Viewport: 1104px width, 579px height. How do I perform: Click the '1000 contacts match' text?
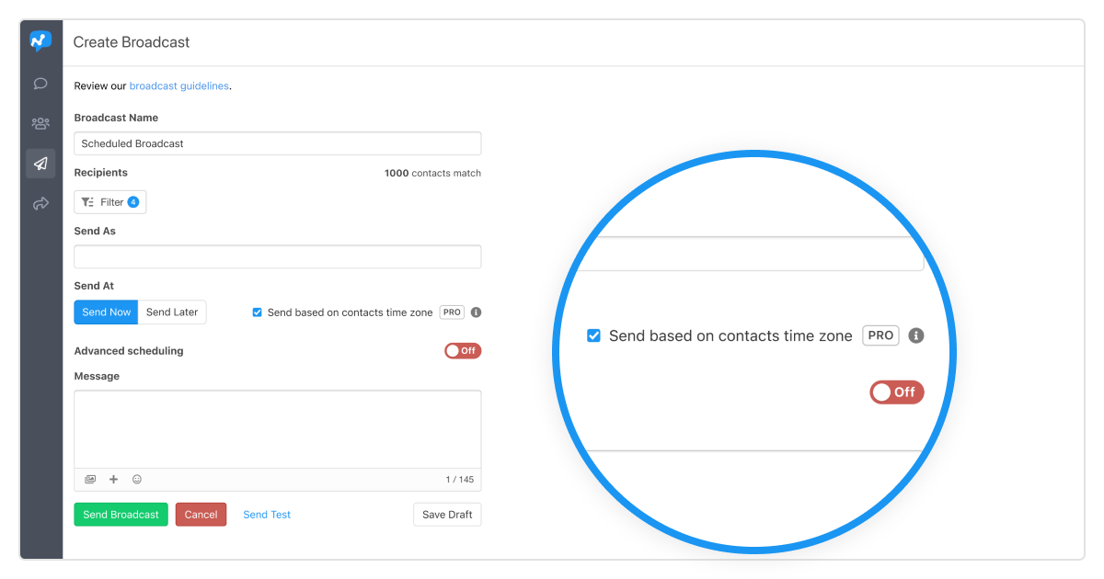click(x=432, y=173)
